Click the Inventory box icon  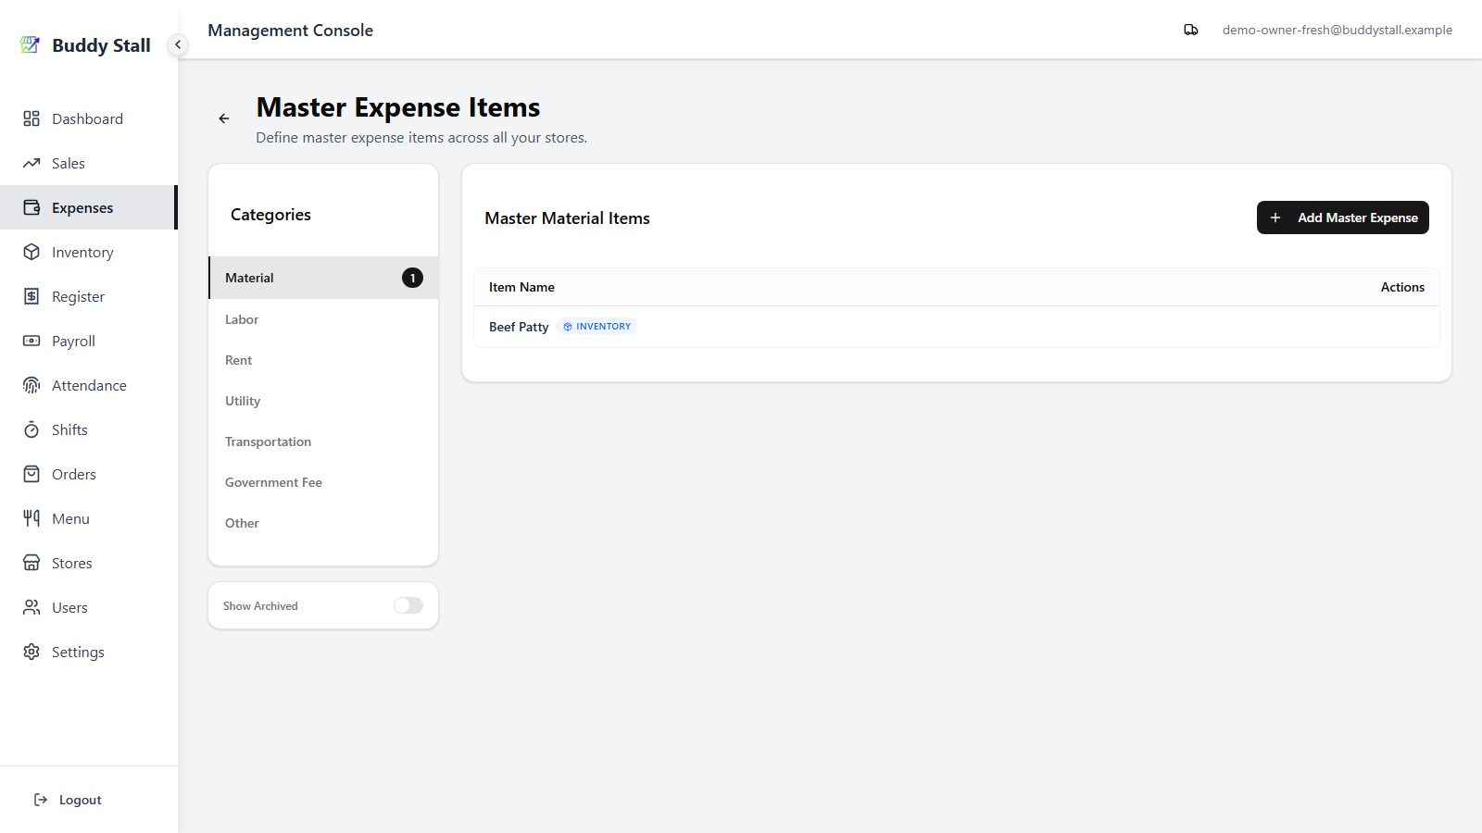[x=31, y=252]
